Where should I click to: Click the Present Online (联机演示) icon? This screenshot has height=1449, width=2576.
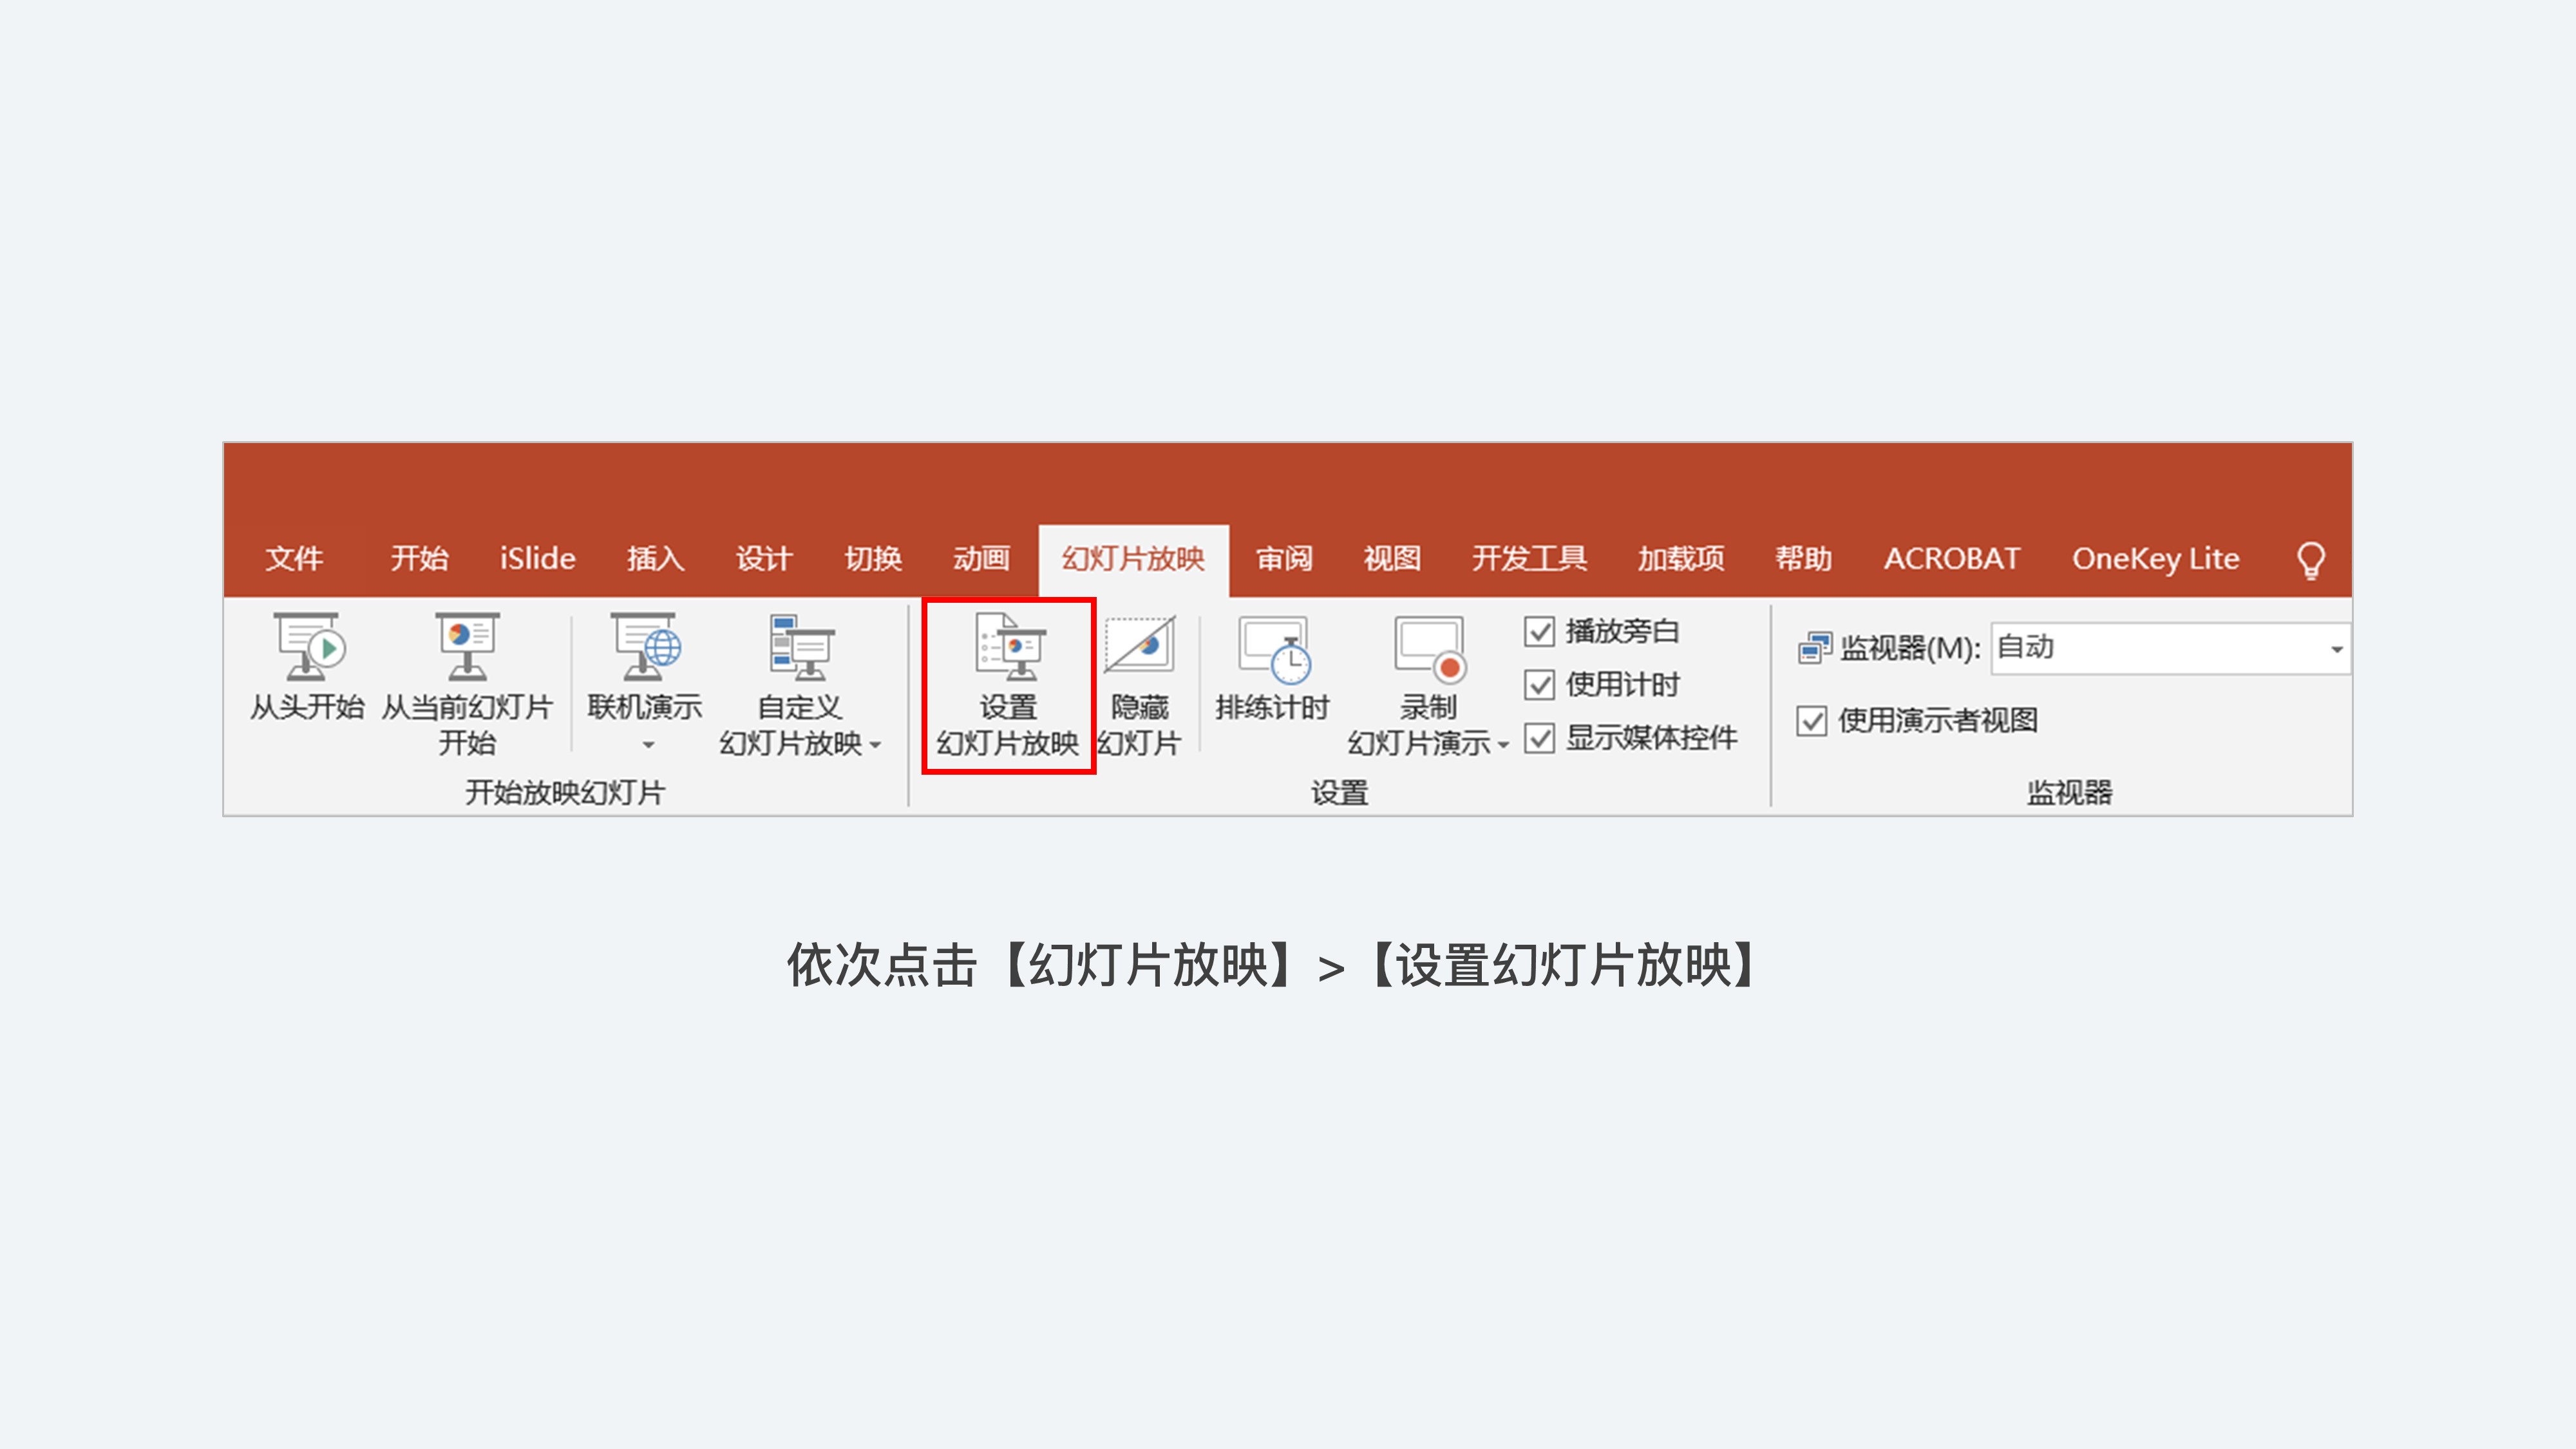[x=645, y=647]
